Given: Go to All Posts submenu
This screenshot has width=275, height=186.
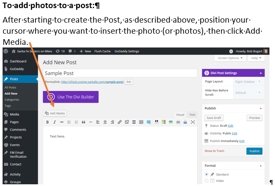Looking at the screenshot, I should point(10,87).
